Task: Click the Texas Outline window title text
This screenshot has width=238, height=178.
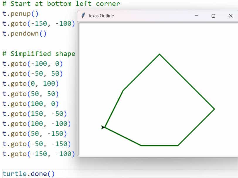Action: [101, 16]
